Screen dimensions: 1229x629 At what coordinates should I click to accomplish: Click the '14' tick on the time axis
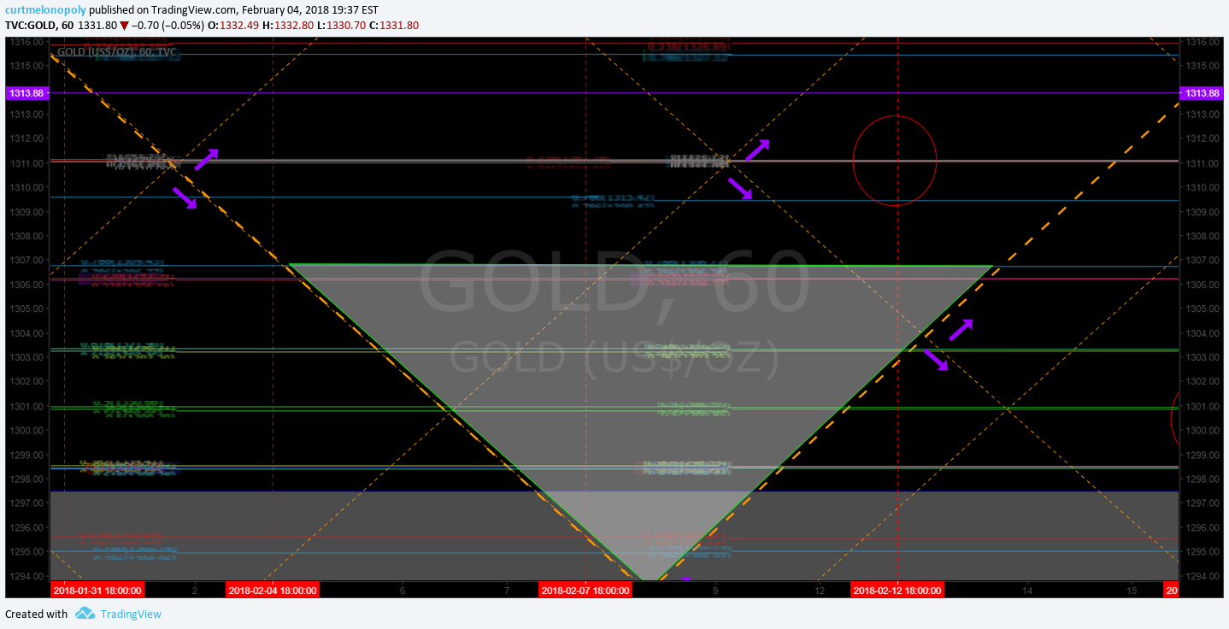1027,591
